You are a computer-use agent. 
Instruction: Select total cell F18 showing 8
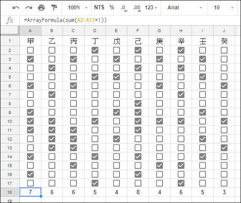[x=138, y=192]
